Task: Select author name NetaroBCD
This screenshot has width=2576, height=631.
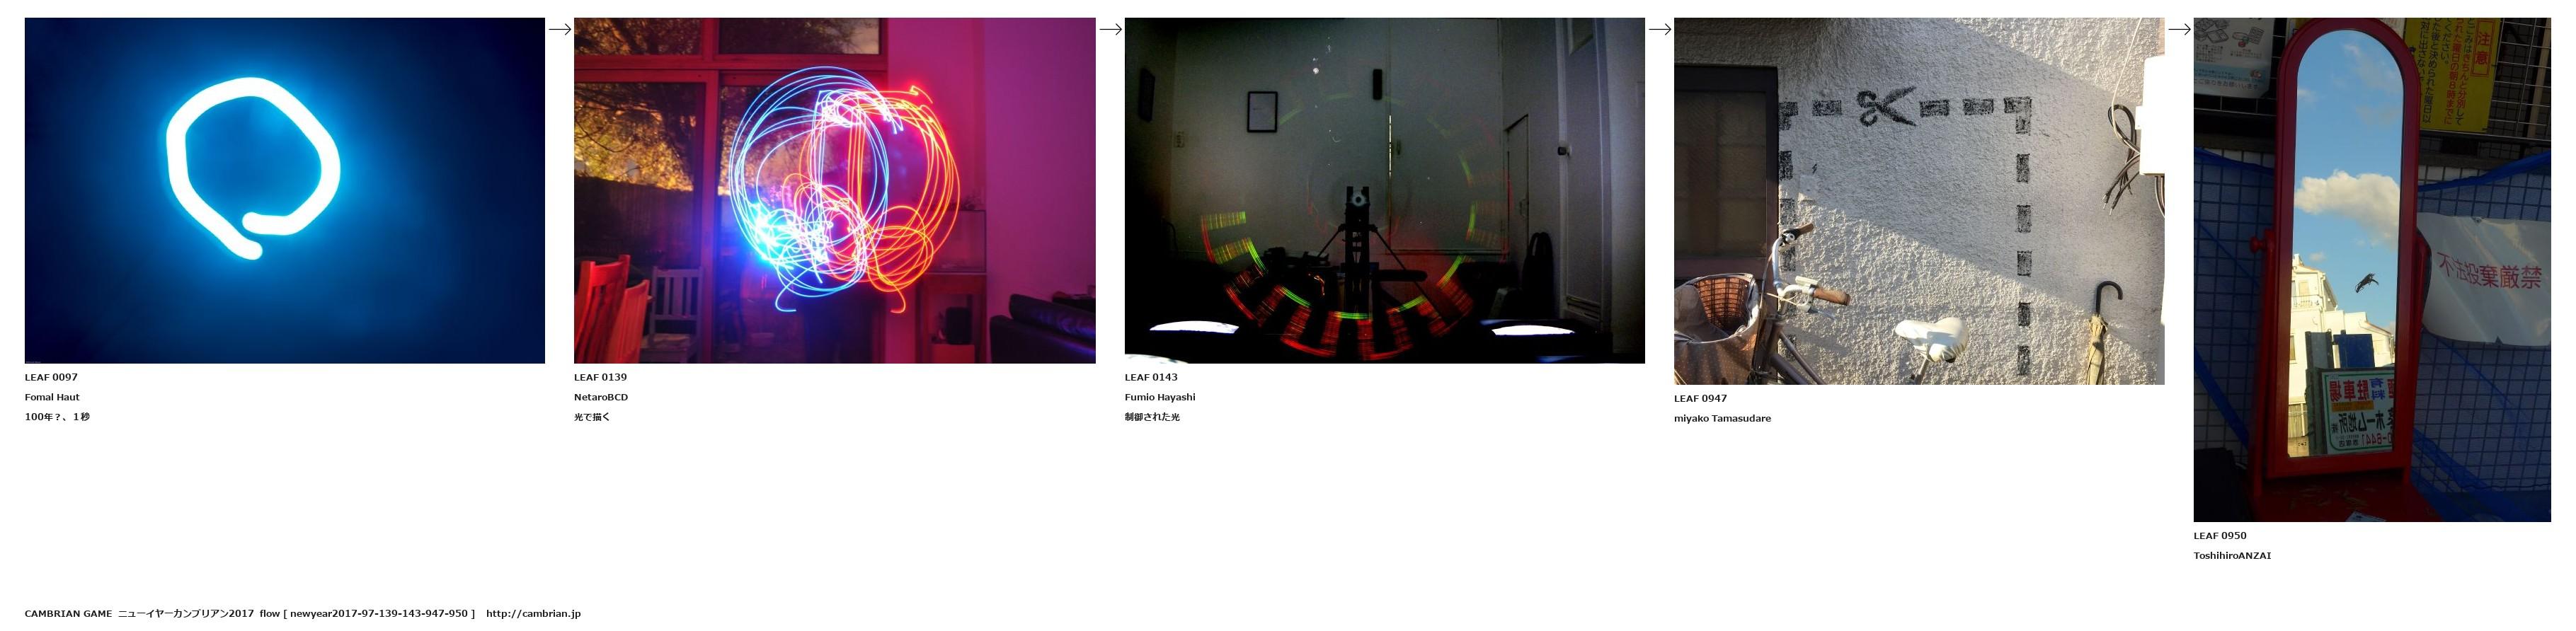Action: [x=600, y=397]
